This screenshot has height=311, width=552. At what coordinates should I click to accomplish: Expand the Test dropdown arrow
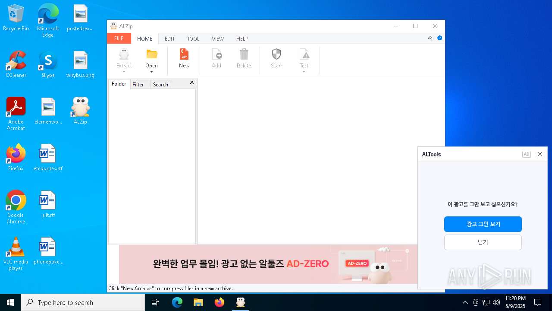304,72
